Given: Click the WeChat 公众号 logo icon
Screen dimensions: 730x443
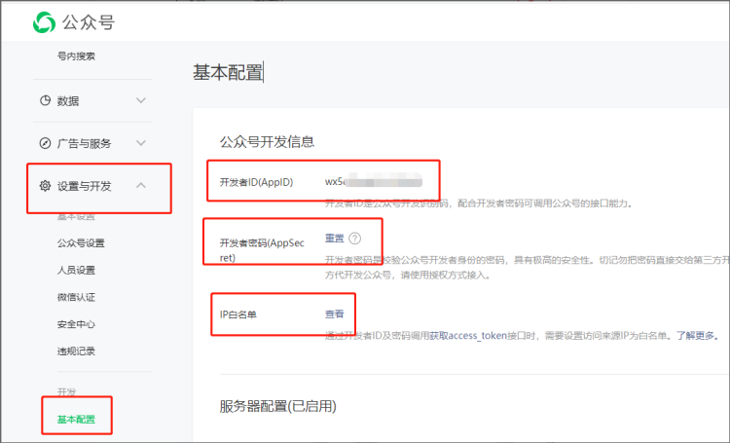Looking at the screenshot, I should (x=45, y=21).
